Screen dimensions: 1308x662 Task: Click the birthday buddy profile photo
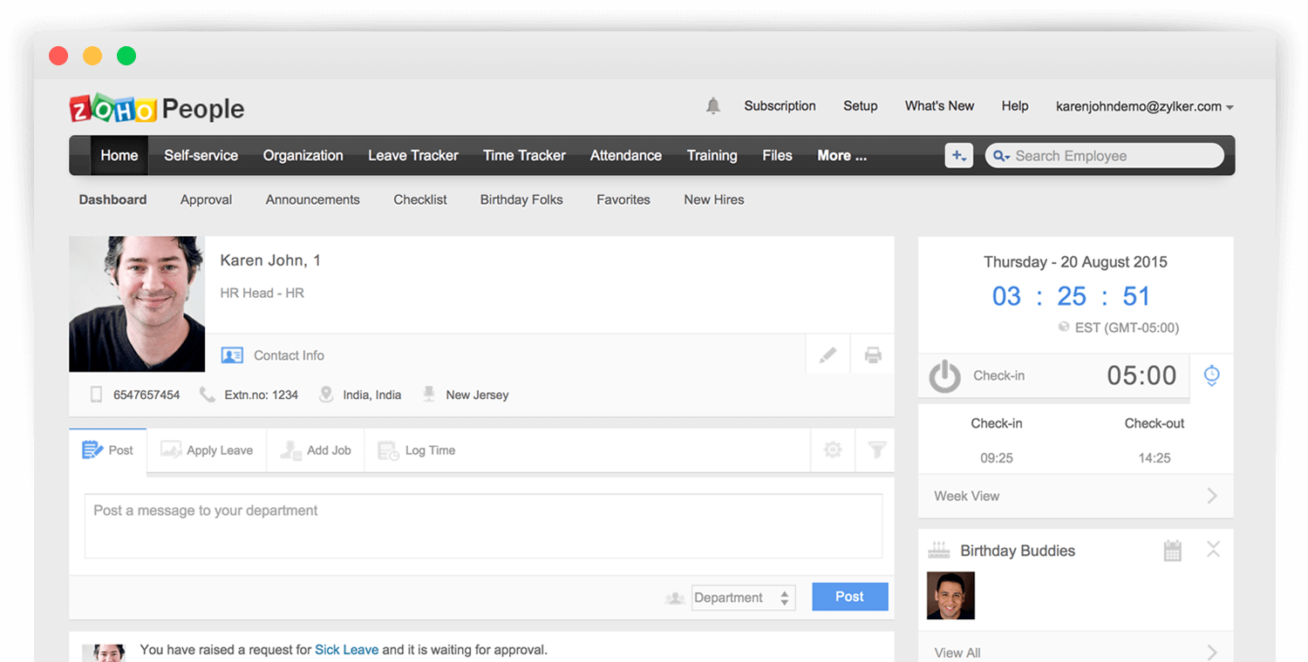tap(950, 596)
